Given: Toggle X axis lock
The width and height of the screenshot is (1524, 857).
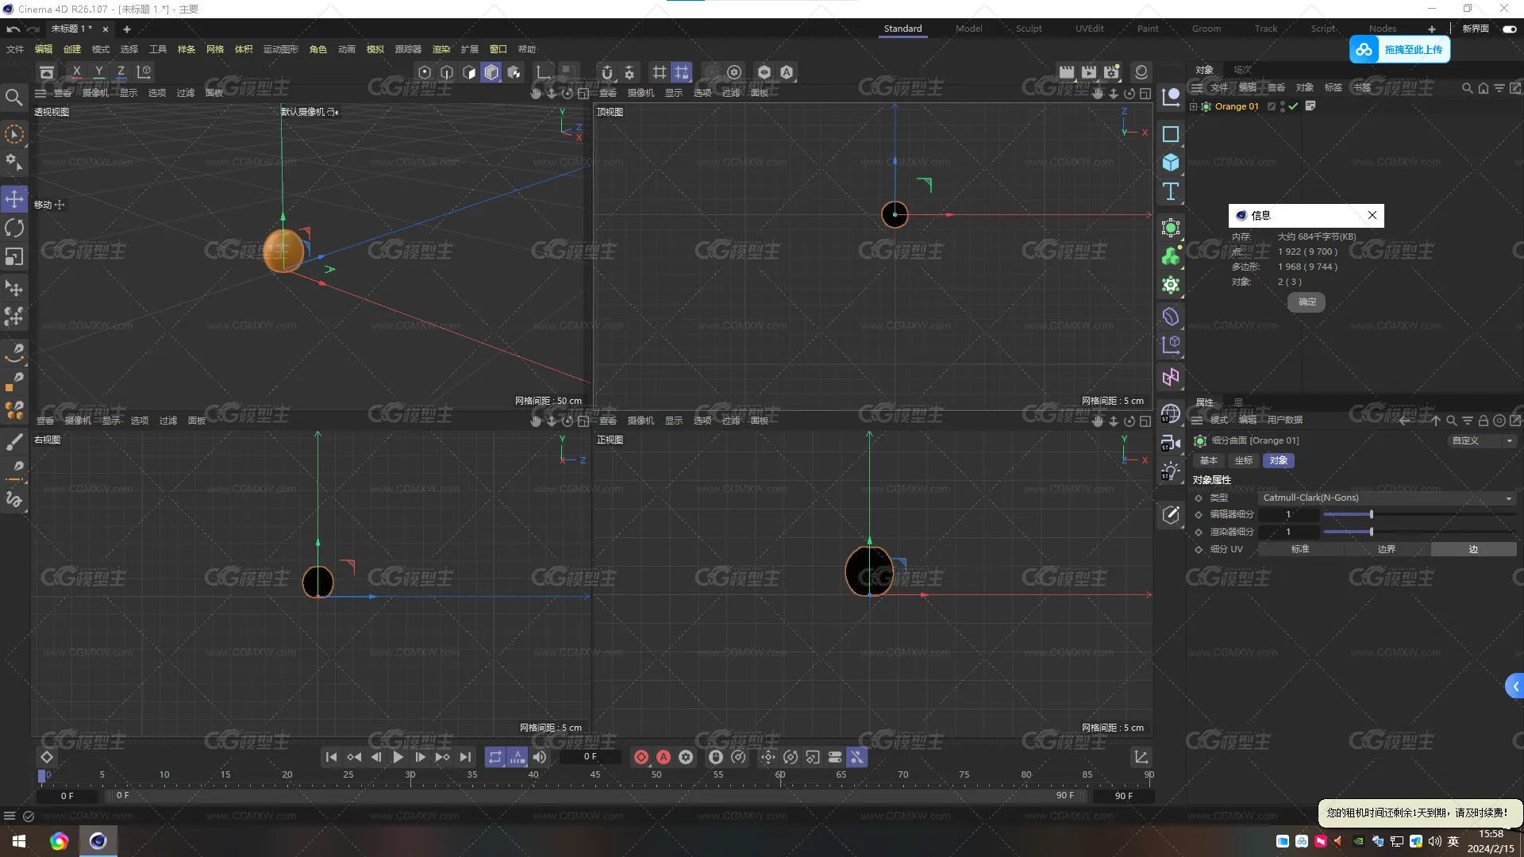Looking at the screenshot, I should (76, 72).
